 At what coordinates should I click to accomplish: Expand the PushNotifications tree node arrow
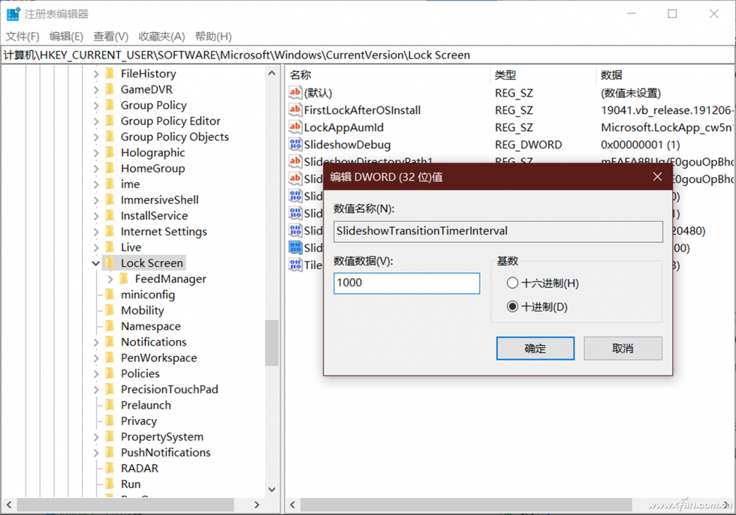96,453
